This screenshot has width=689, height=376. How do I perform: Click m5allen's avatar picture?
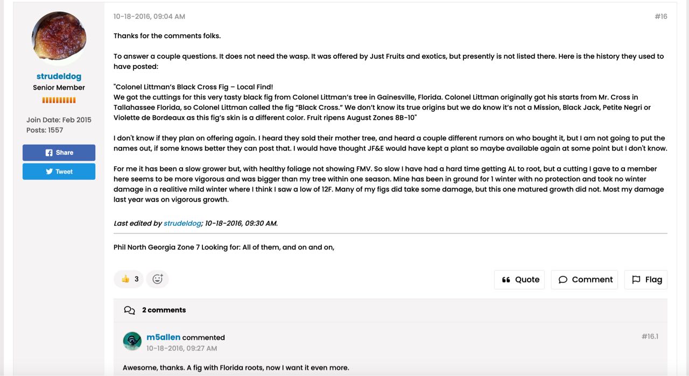132,342
